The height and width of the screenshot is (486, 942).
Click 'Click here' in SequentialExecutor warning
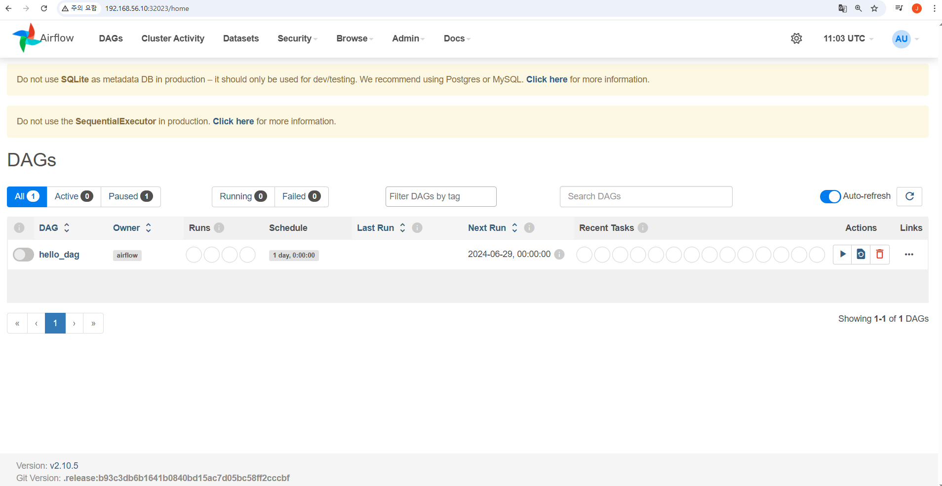point(233,121)
